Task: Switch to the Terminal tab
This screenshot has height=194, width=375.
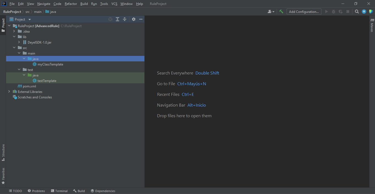Action: [59, 191]
